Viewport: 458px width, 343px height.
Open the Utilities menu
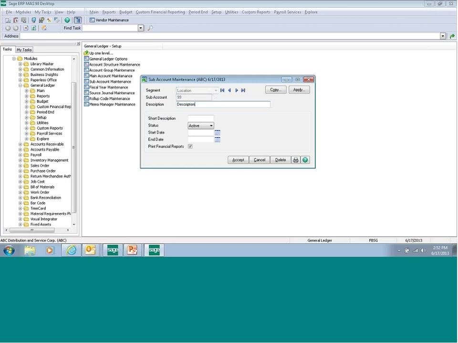(232, 12)
